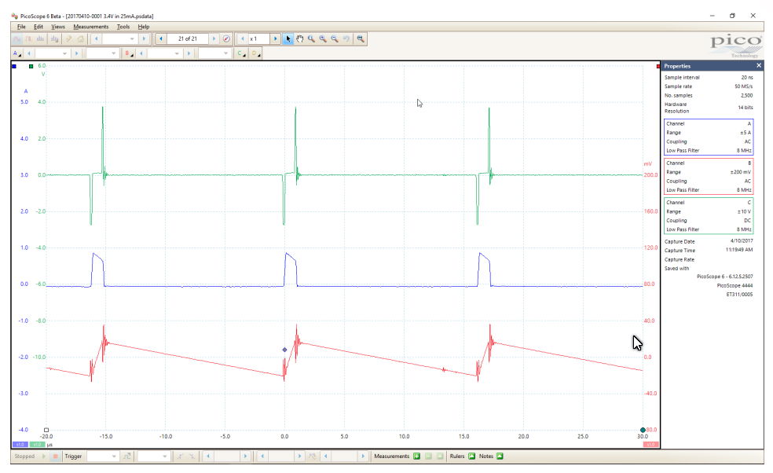Select the arrow selection tool
Image resolution: width=773 pixels, height=473 pixels.
tap(288, 39)
